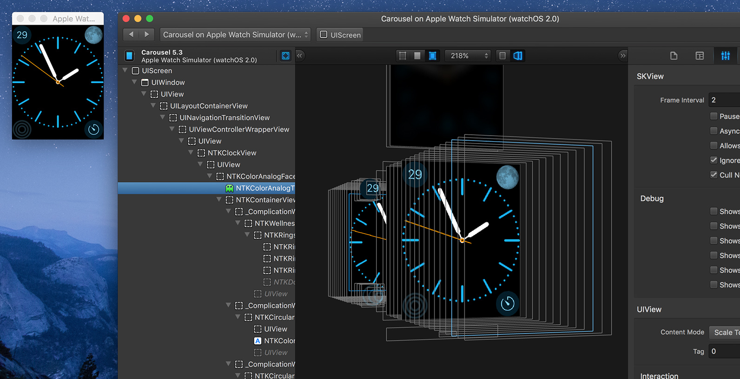Select the dimmed NTKD row

206,282
